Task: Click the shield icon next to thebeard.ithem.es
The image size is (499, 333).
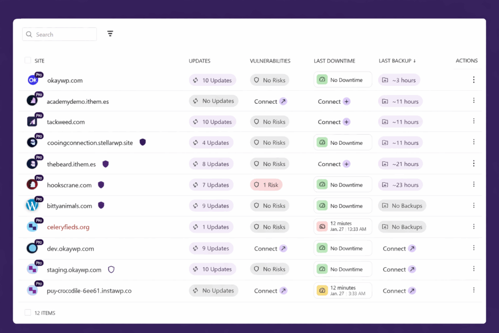Action: coord(105,164)
